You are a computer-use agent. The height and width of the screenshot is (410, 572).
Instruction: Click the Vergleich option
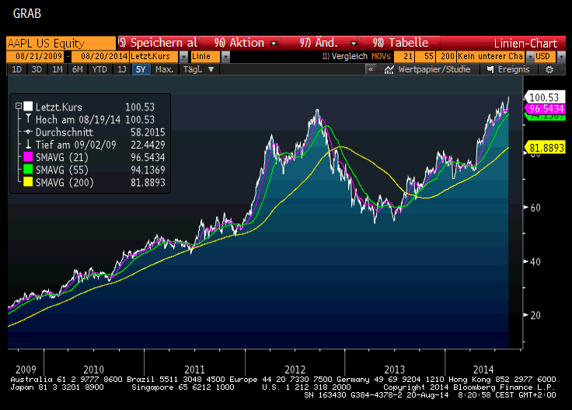345,56
